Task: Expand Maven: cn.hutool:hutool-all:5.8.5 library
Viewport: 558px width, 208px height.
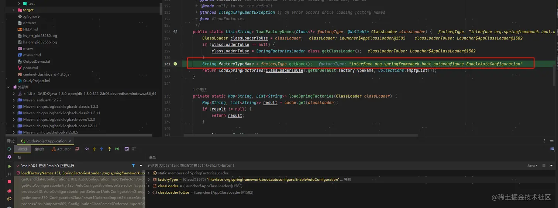Action: tap(14, 132)
